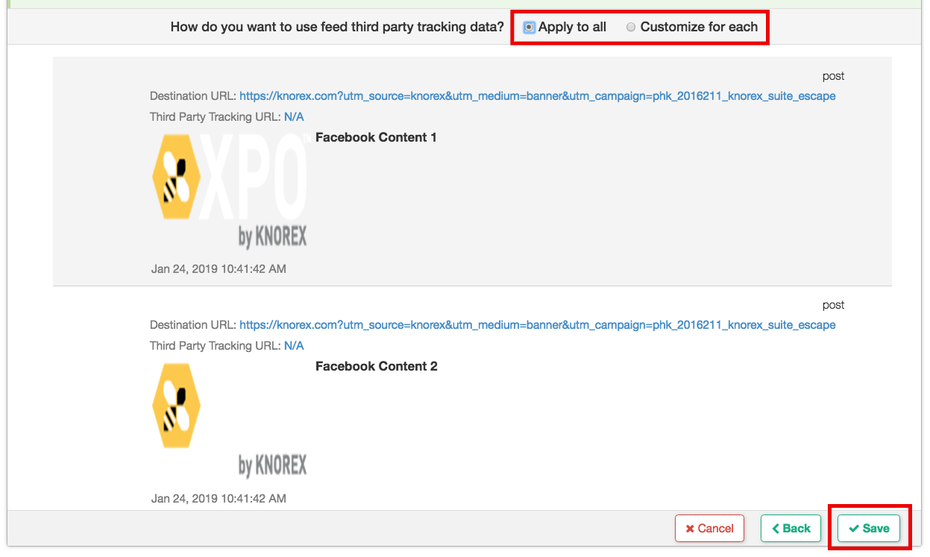
Task: Open Destination URL link for Facebook Content 1
Action: 537,96
